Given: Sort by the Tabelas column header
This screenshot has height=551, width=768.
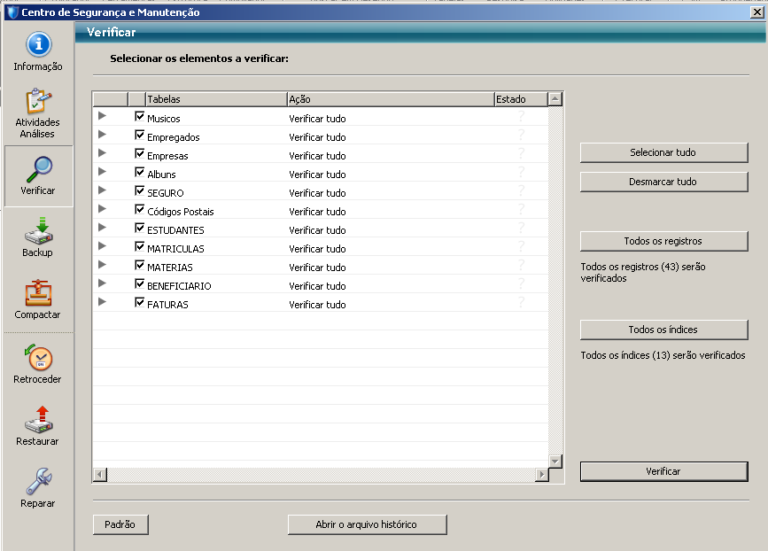Looking at the screenshot, I should pyautogui.click(x=215, y=99).
